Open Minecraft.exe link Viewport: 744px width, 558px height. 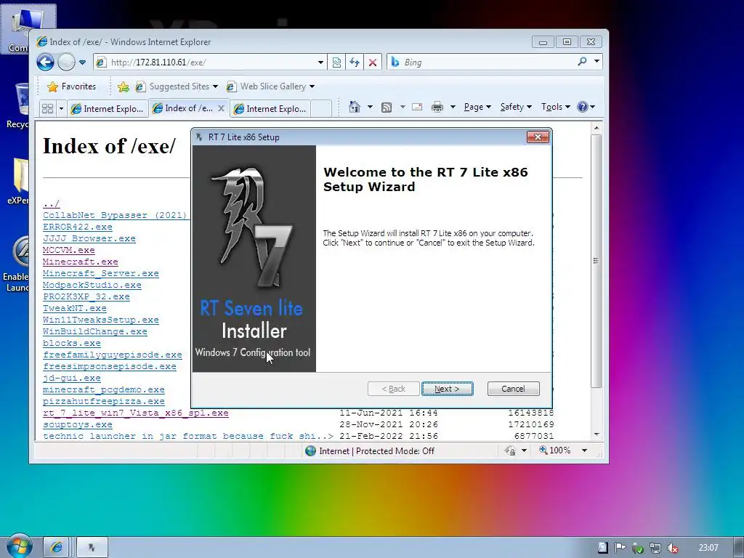point(80,262)
